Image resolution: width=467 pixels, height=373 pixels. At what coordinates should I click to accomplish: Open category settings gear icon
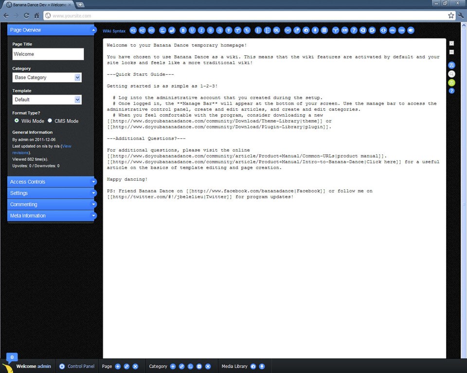tap(199, 367)
